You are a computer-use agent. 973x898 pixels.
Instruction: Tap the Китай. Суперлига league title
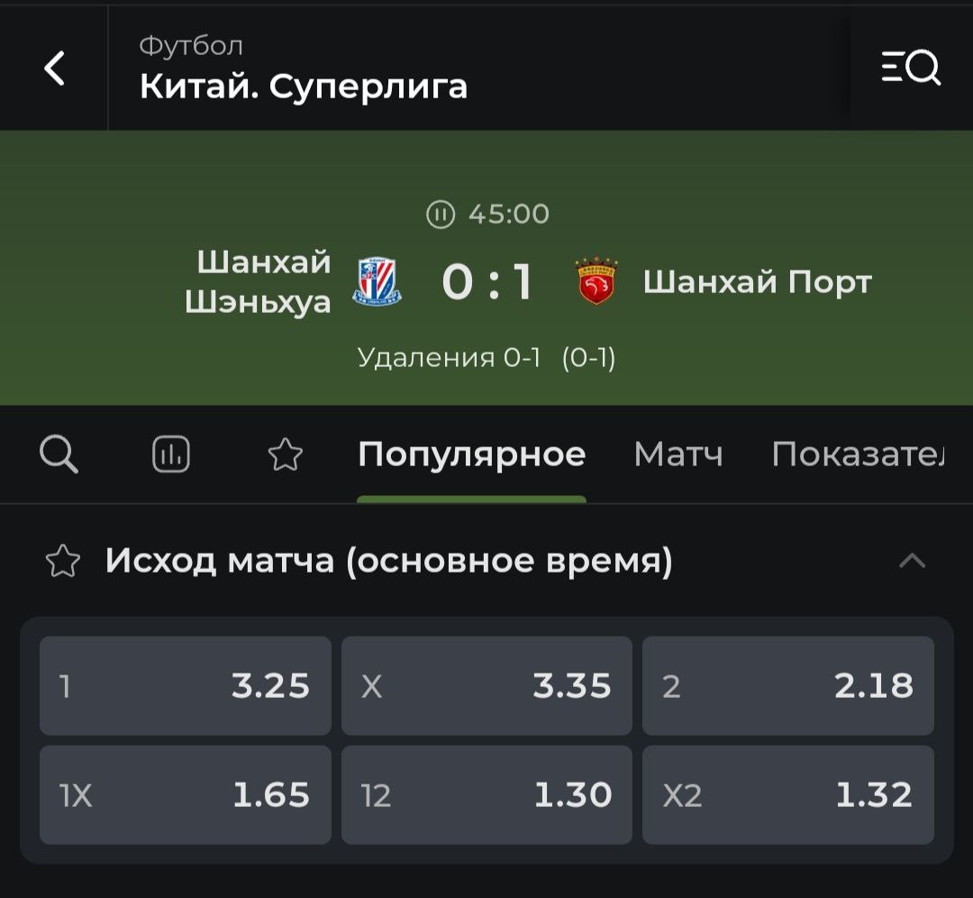304,86
